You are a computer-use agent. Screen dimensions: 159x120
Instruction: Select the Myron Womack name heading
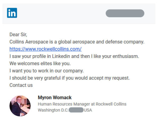(55, 98)
